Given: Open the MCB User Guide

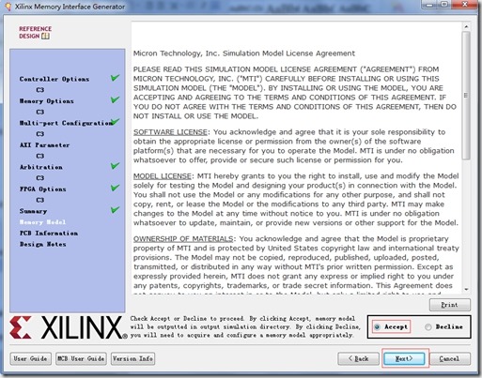Looking at the screenshot, I should pyautogui.click(x=81, y=358).
